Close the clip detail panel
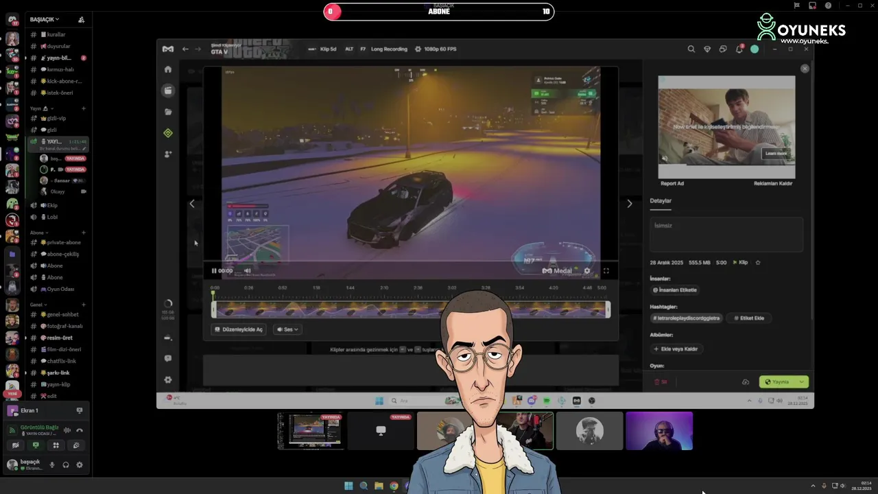 [x=805, y=69]
